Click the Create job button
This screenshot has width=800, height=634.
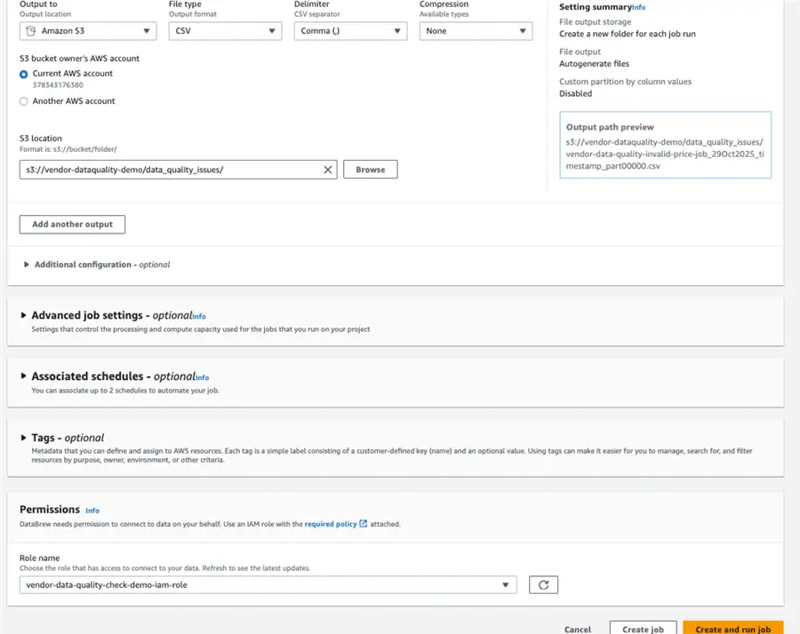coord(643,629)
